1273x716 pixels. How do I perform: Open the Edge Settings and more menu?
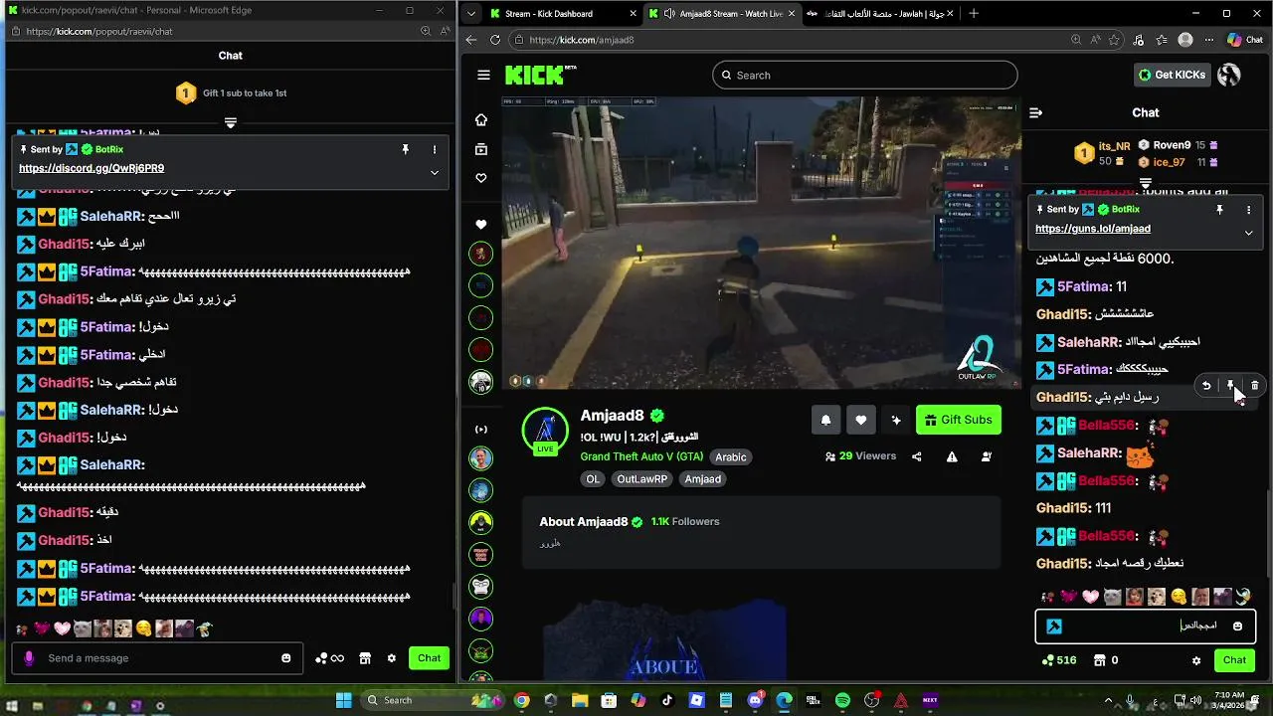[1208, 40]
